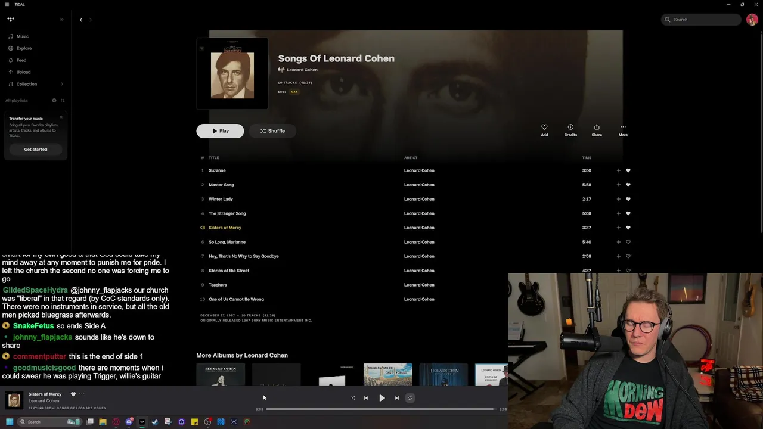
Task: Add So Long, Marianne to playlist via plus icon
Action: click(618, 242)
